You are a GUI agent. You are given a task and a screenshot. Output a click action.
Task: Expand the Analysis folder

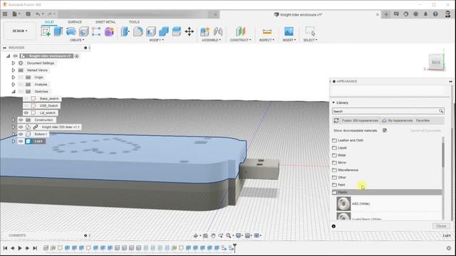point(13,85)
